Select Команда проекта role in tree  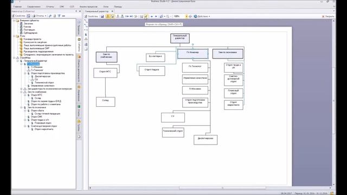(33, 39)
